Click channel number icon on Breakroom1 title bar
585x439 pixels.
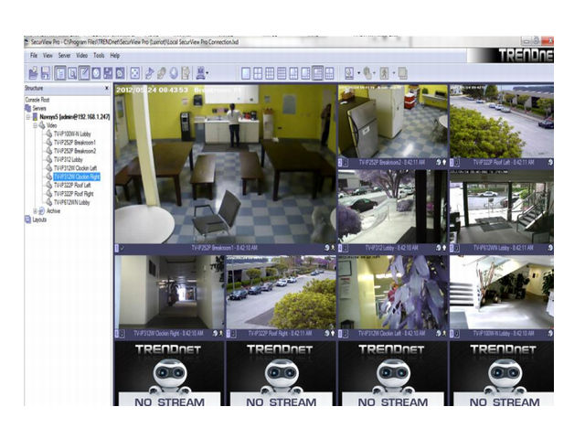point(117,248)
